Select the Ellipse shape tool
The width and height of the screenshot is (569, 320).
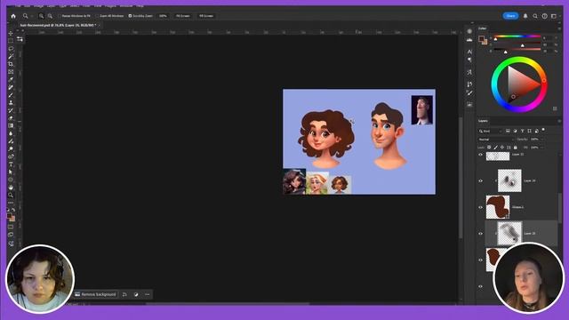coord(11,180)
